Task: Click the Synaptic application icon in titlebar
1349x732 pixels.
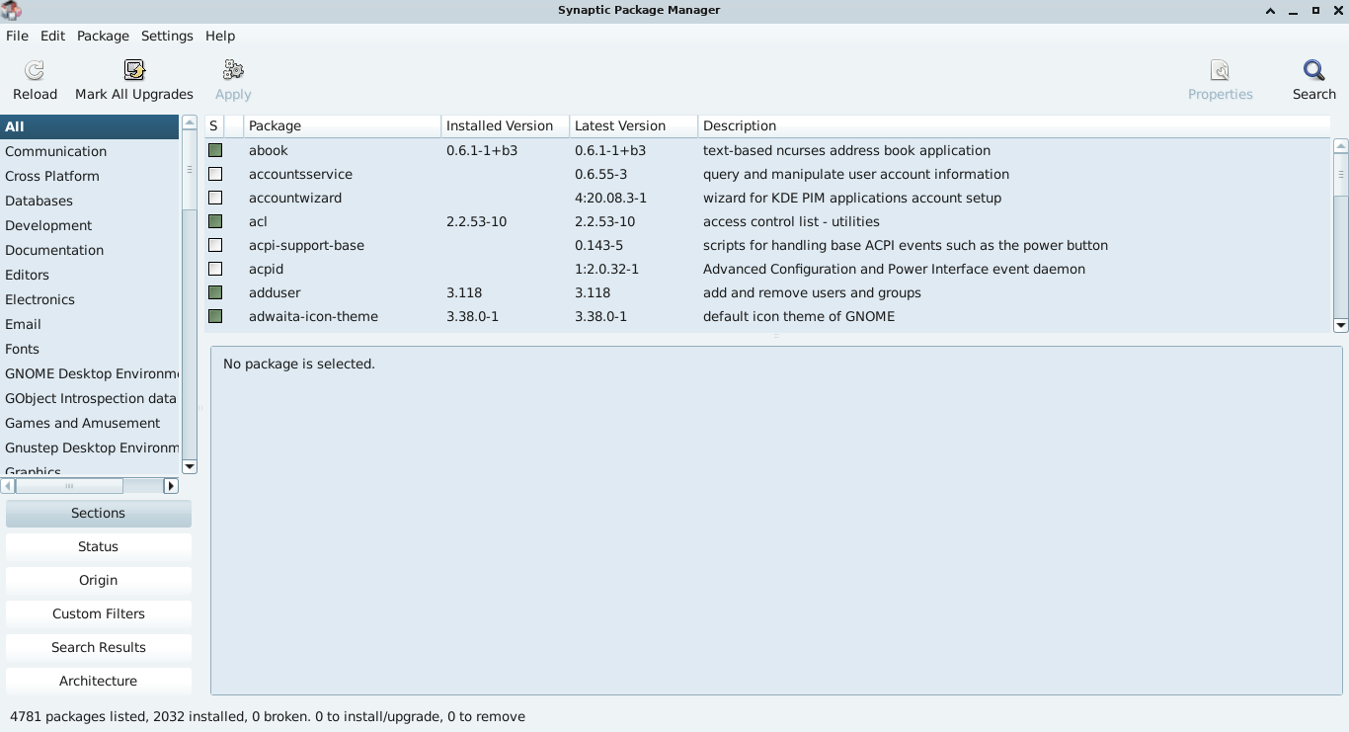Action: click(11, 10)
